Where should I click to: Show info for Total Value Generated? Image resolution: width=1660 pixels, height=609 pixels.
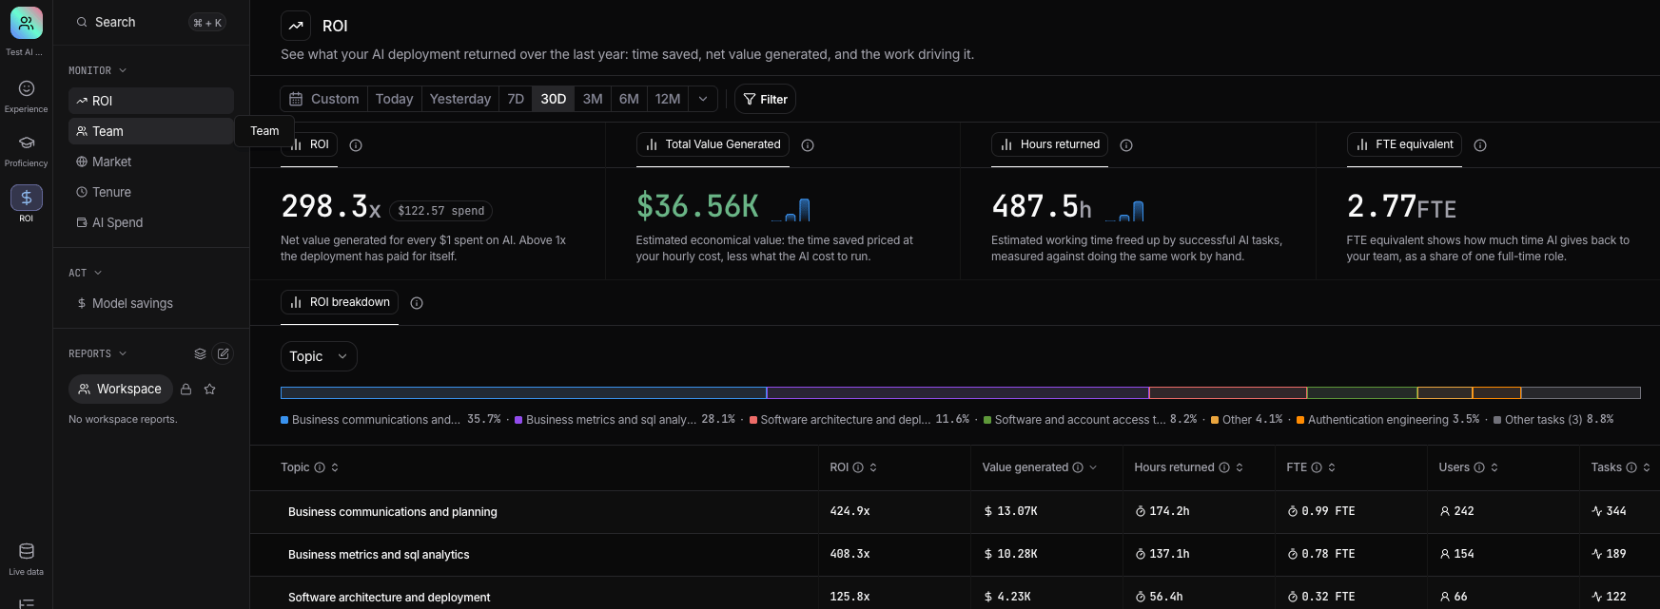(808, 145)
